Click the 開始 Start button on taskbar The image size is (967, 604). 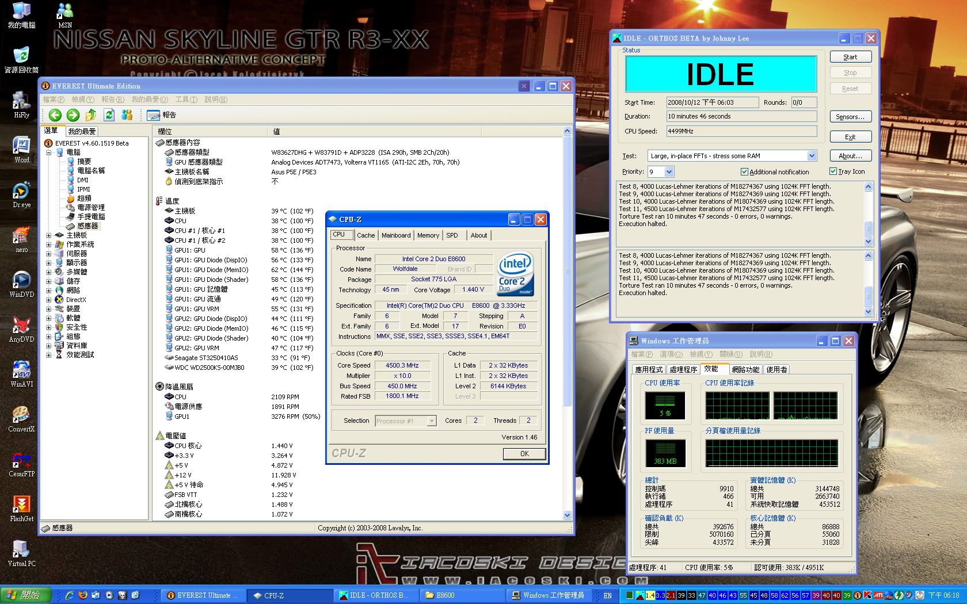(x=25, y=595)
